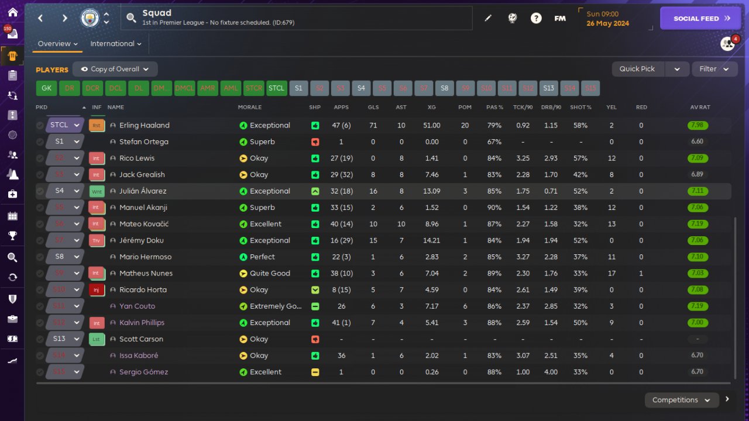
Task: Open Julián Álvarez's S4 position dropdown
Action: (x=66, y=191)
